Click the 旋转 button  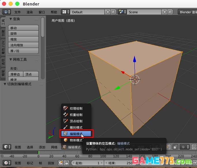pyautogui.click(x=23, y=34)
